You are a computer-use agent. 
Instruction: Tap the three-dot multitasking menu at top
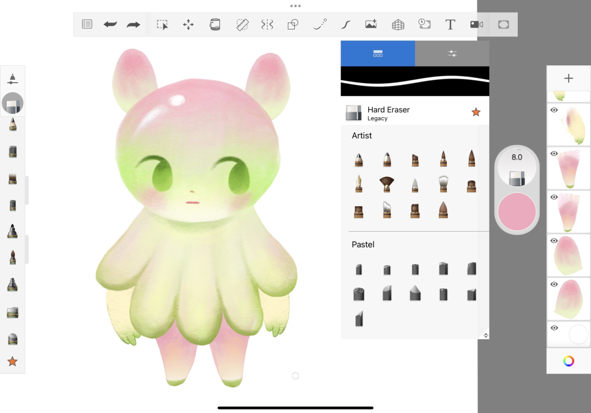(295, 6)
